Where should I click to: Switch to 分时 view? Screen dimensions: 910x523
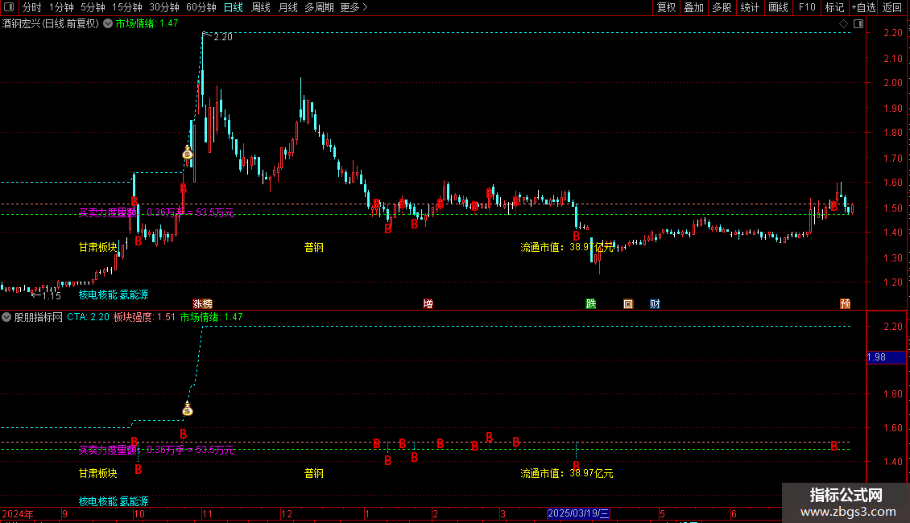tap(32, 7)
